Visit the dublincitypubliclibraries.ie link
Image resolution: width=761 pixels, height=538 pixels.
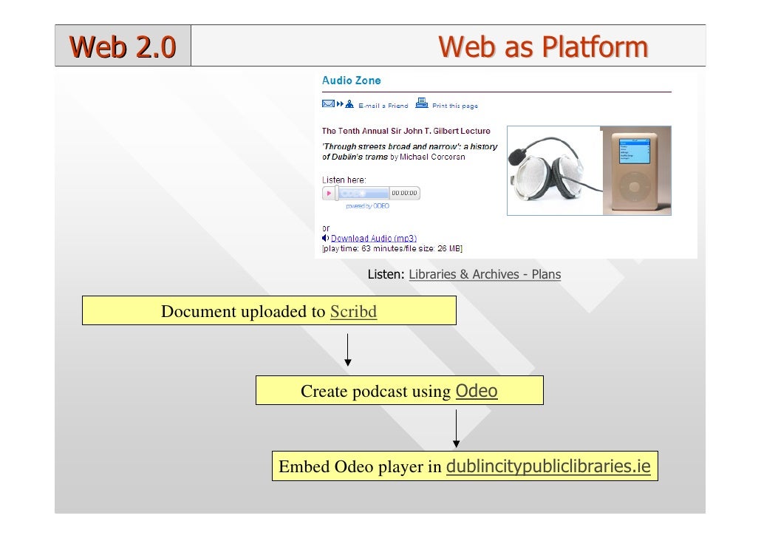tap(548, 466)
